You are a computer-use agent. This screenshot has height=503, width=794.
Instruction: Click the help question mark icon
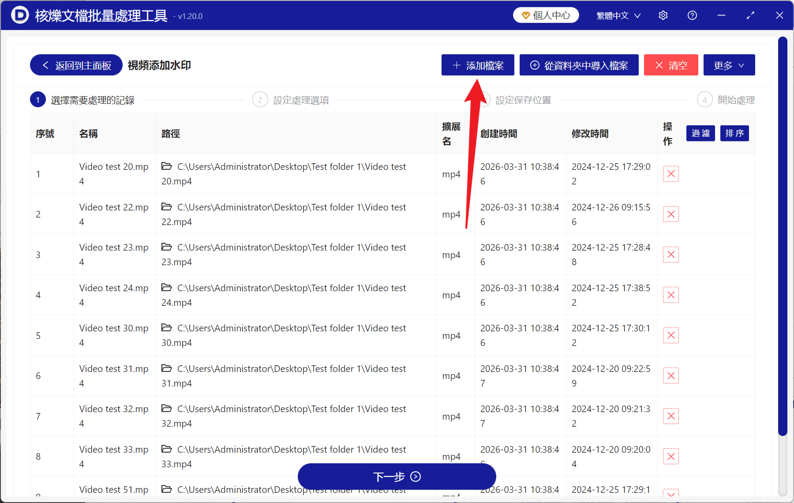click(692, 15)
